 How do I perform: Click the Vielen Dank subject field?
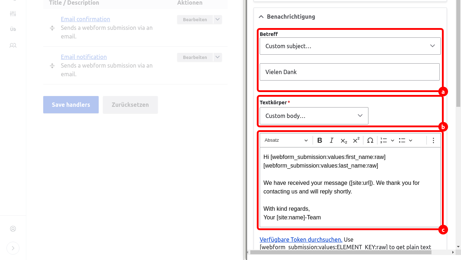coord(350,72)
